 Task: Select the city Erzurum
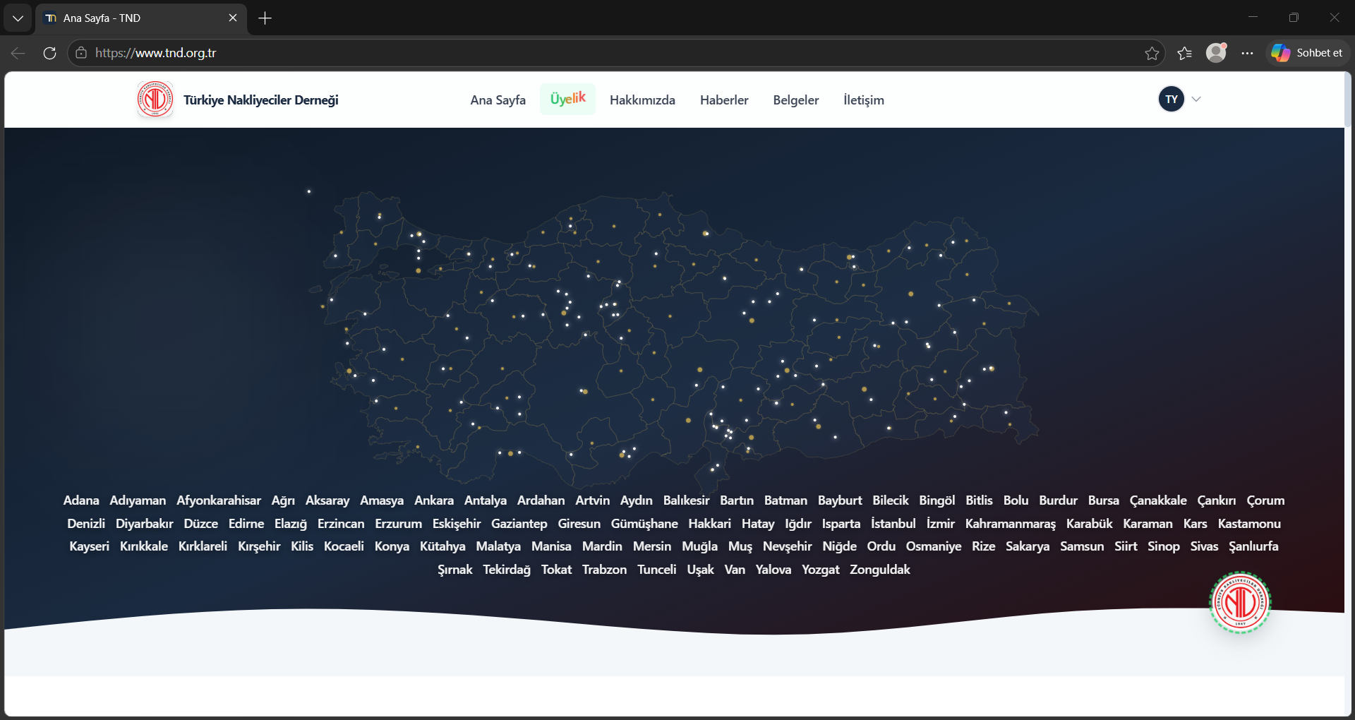(x=399, y=524)
